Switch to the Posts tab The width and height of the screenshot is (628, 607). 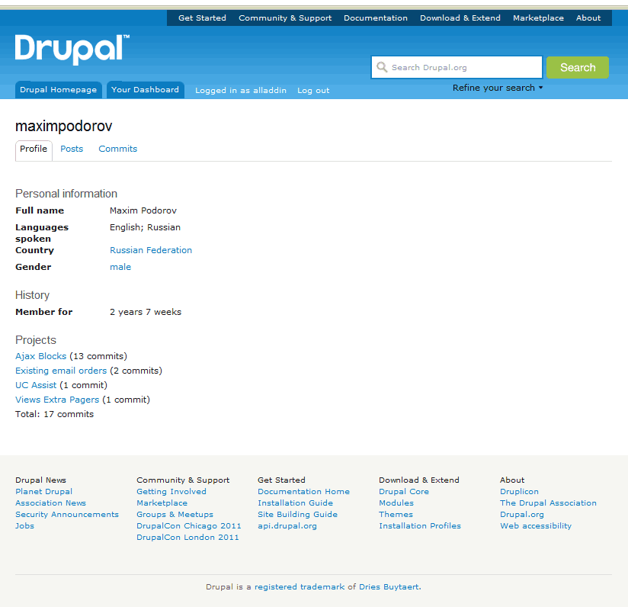tap(72, 149)
